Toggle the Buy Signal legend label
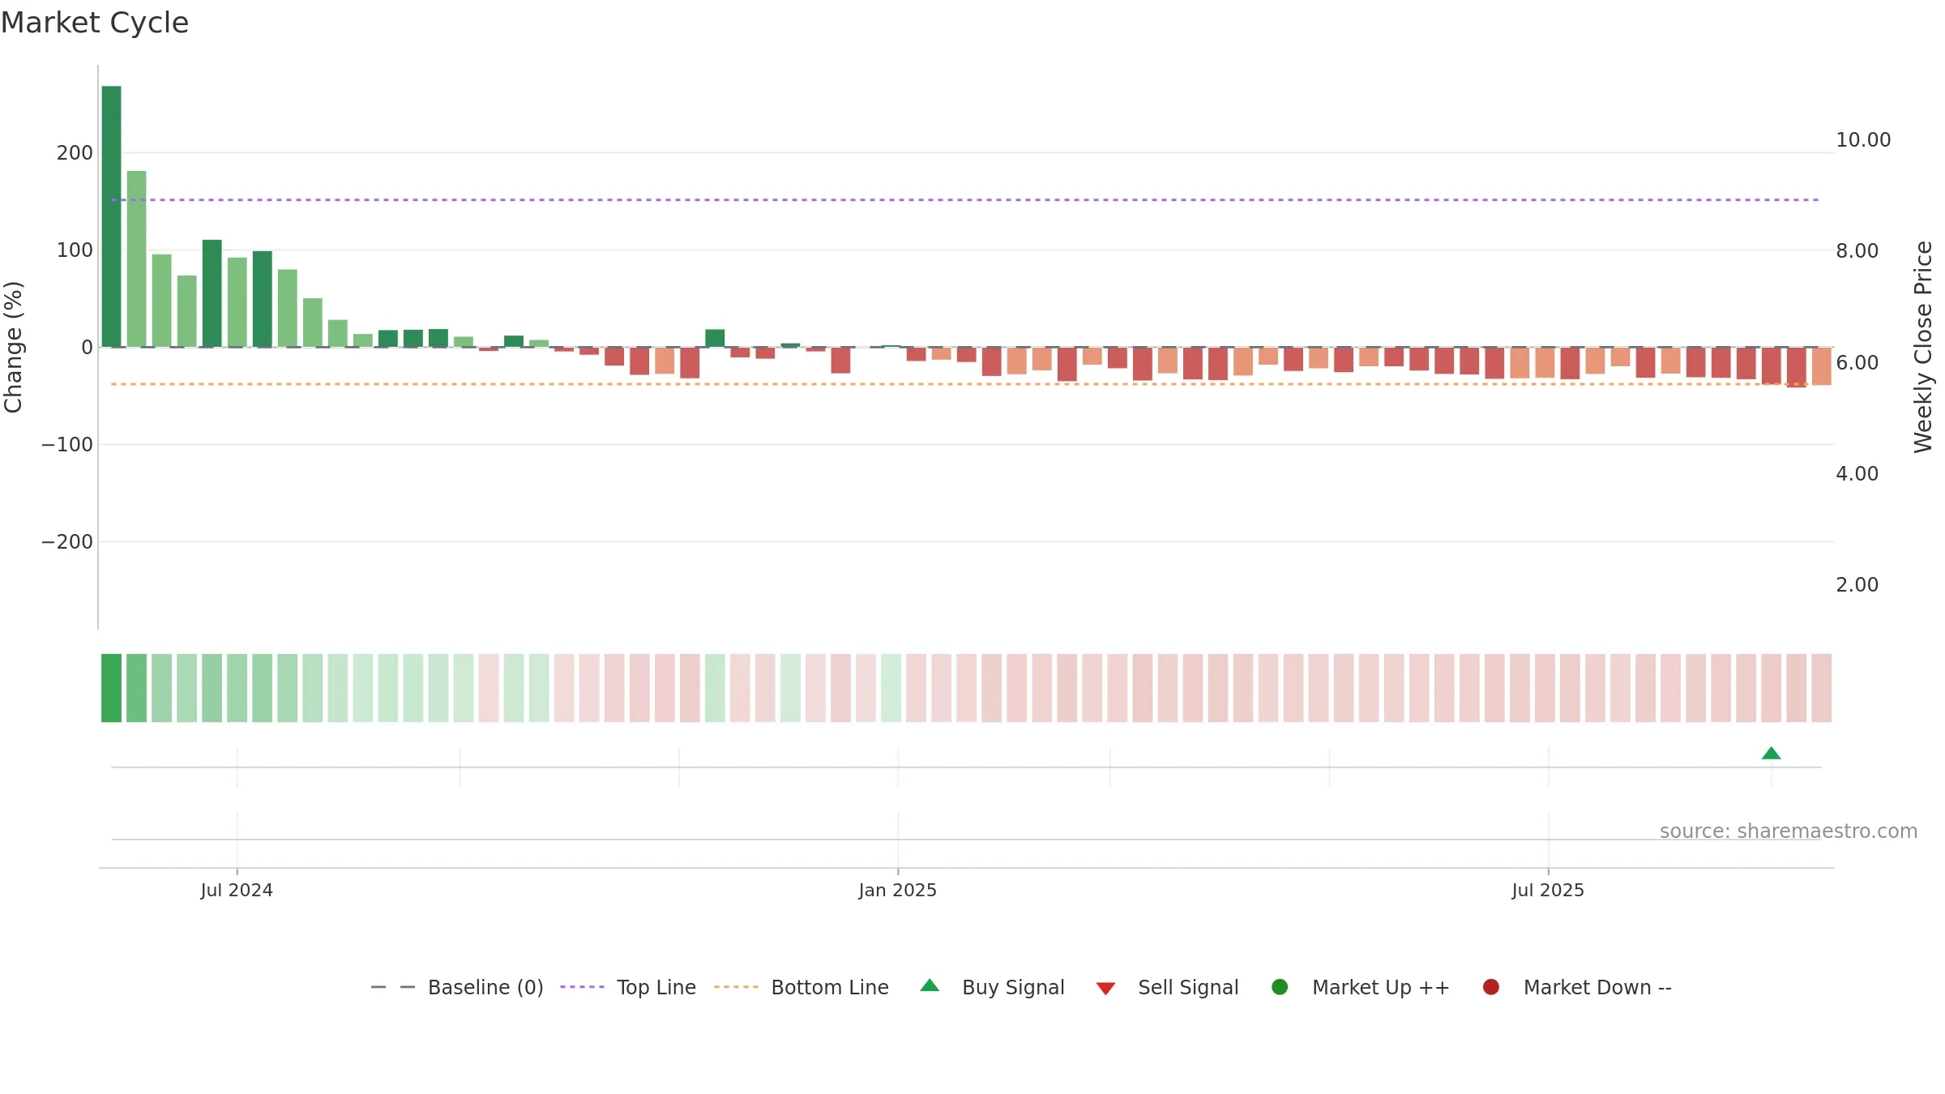 point(1013,987)
